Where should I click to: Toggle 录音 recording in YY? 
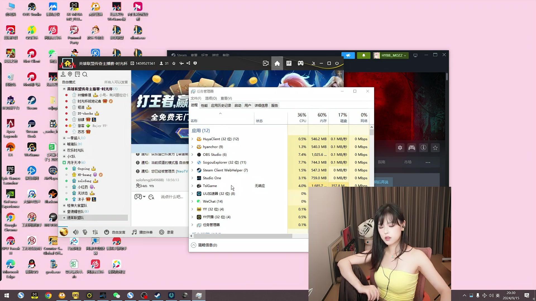(166, 232)
